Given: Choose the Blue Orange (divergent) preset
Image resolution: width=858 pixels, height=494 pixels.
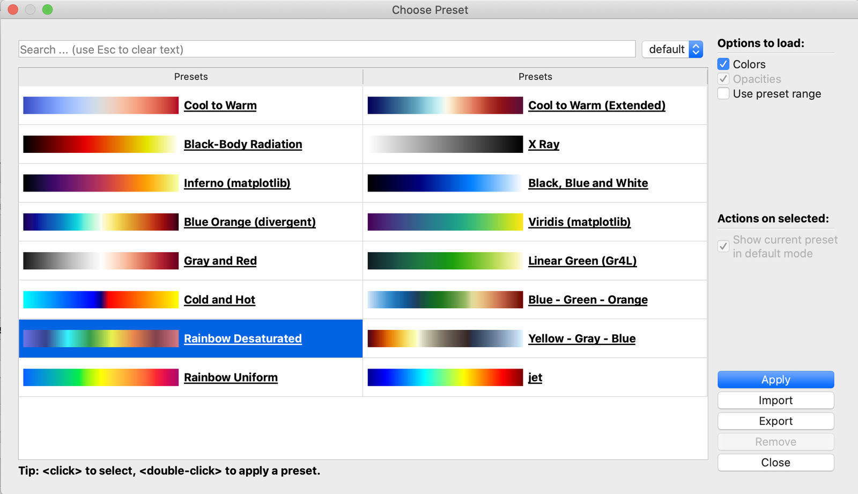Looking at the screenshot, I should coord(249,222).
